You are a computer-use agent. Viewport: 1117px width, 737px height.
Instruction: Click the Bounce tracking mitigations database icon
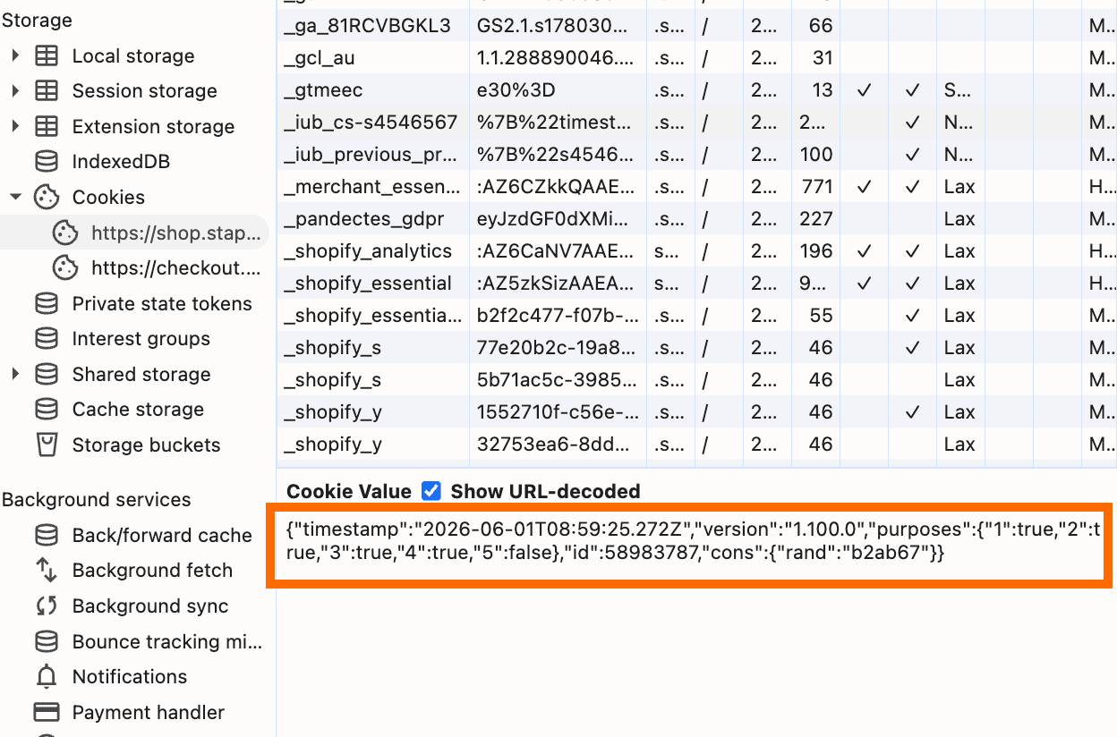(x=47, y=642)
